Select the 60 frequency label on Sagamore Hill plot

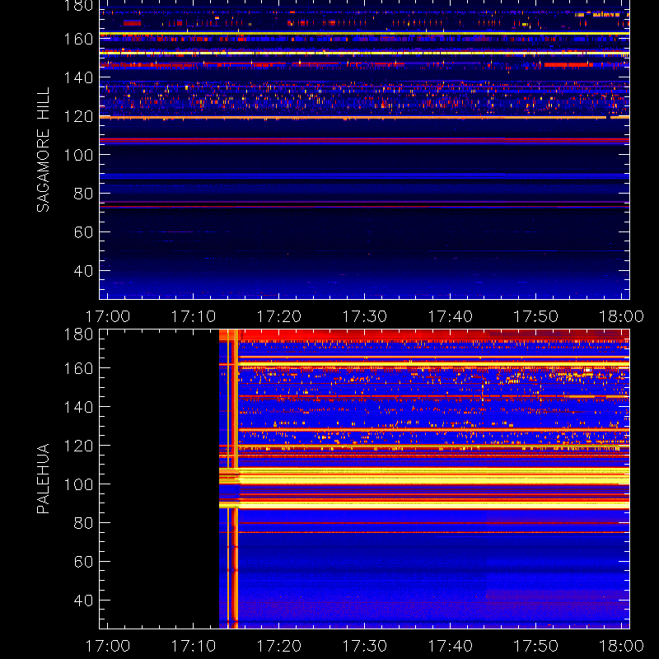pyautogui.click(x=83, y=231)
